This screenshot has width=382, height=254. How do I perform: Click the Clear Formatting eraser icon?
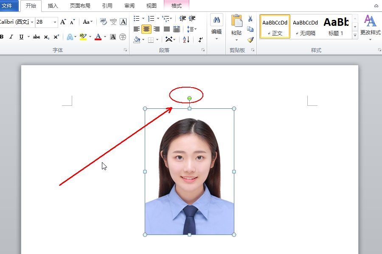104,22
